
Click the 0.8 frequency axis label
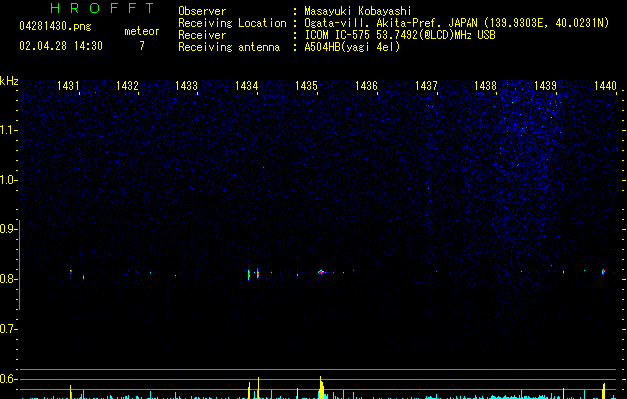pos(8,279)
